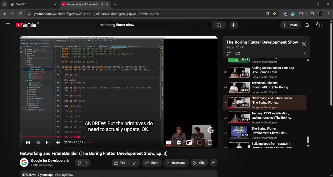Open notification preferences bell dropdown
The image size is (333, 177).
tap(82, 163)
